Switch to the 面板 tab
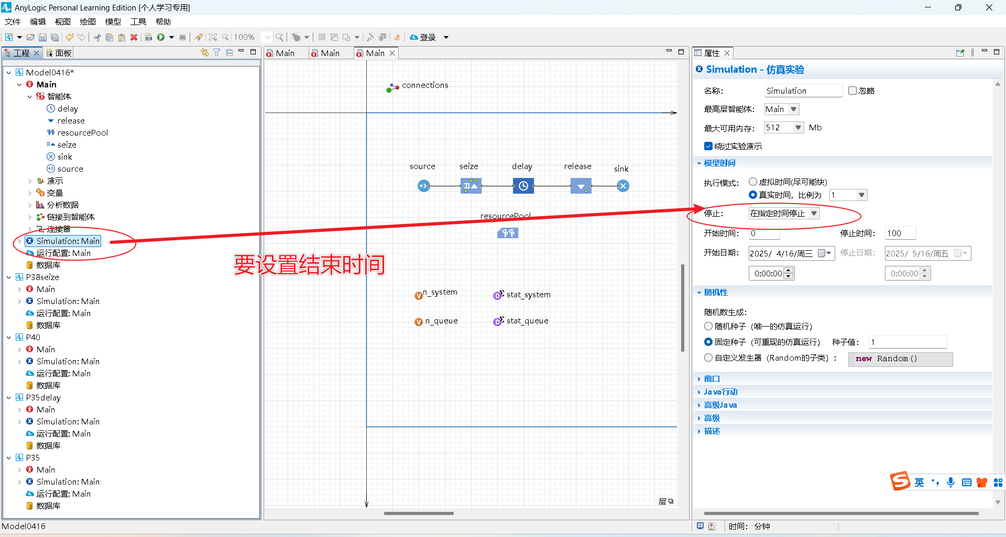 click(x=63, y=52)
